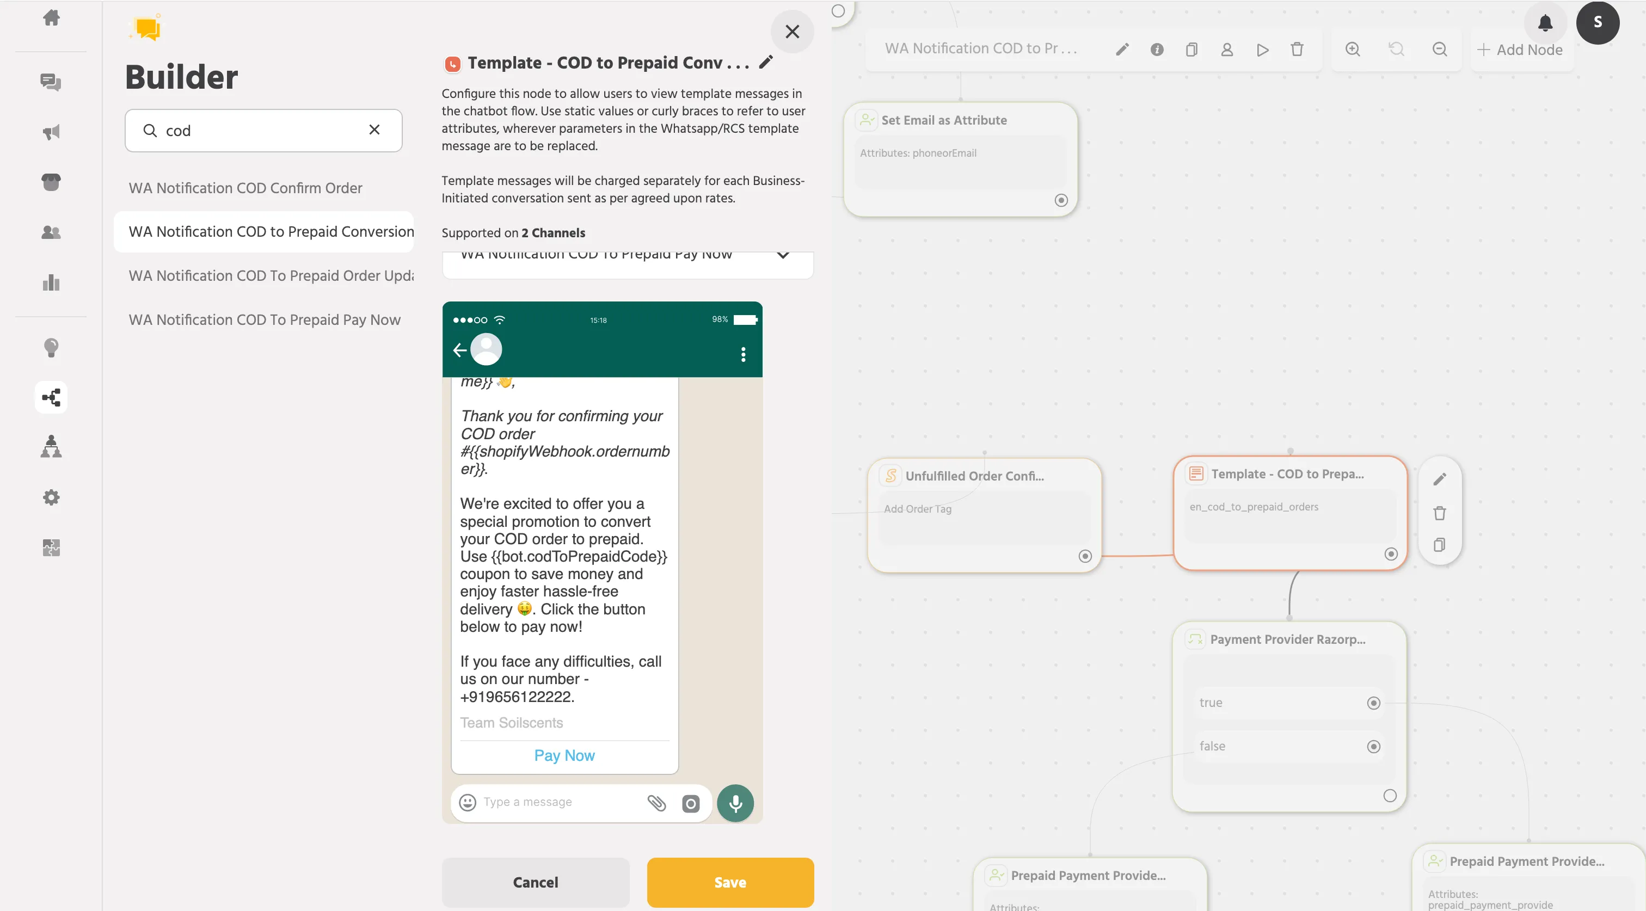Click the false output connector
This screenshot has height=911, width=1646.
[x=1373, y=746]
